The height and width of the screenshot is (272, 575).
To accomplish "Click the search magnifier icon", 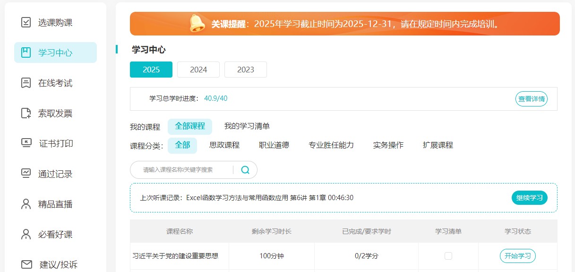I will tap(245, 170).
